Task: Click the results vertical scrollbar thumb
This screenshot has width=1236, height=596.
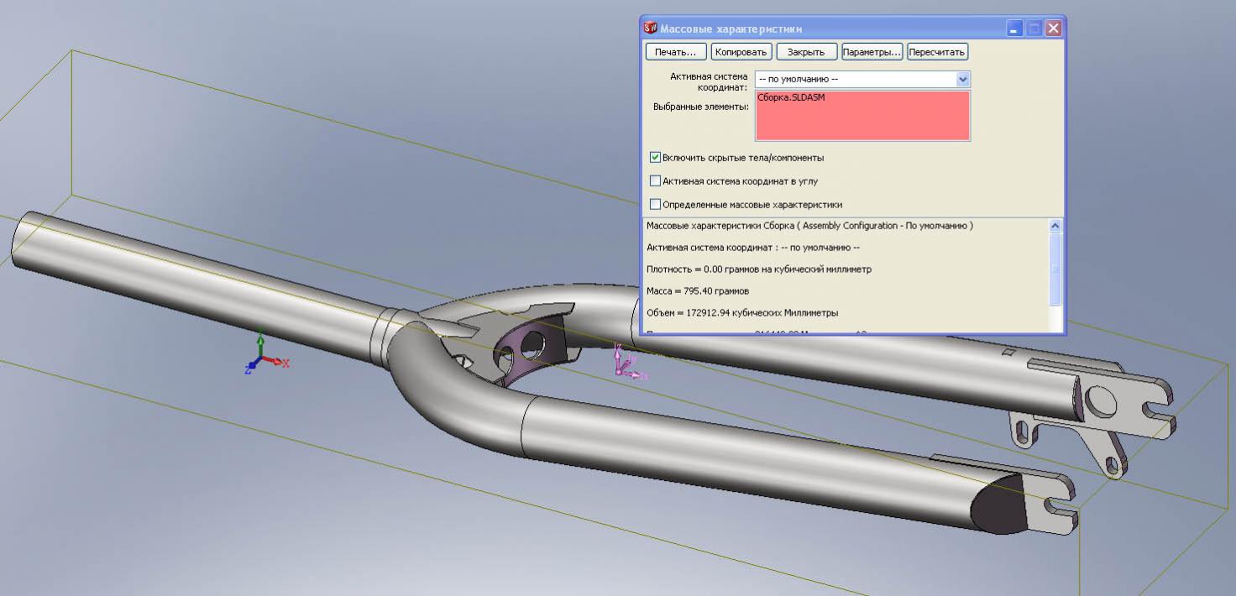Action: coord(1055,269)
